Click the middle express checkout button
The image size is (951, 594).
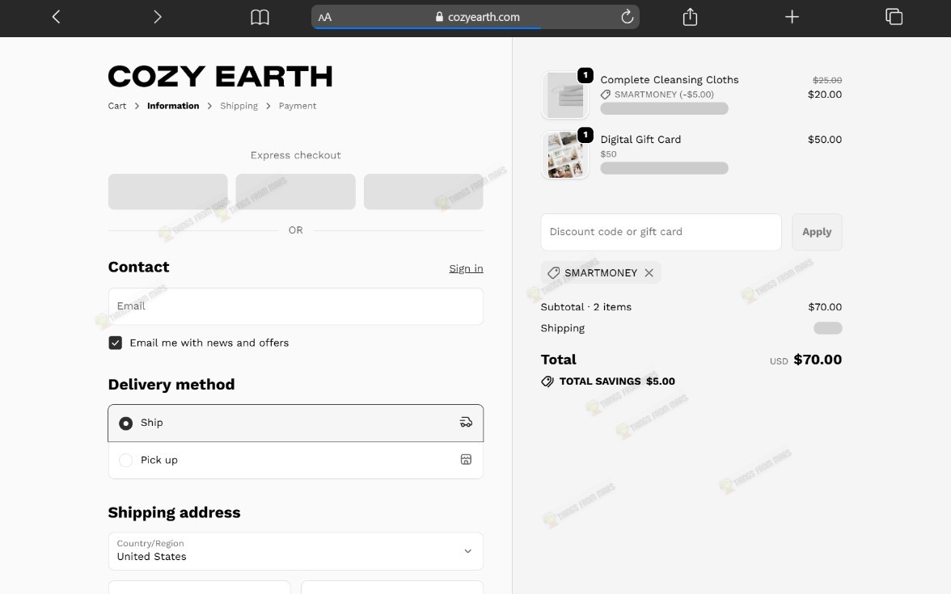[295, 192]
